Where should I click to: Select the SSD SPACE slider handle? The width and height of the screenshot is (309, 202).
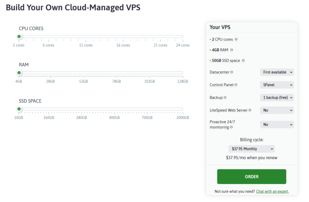coord(19,109)
